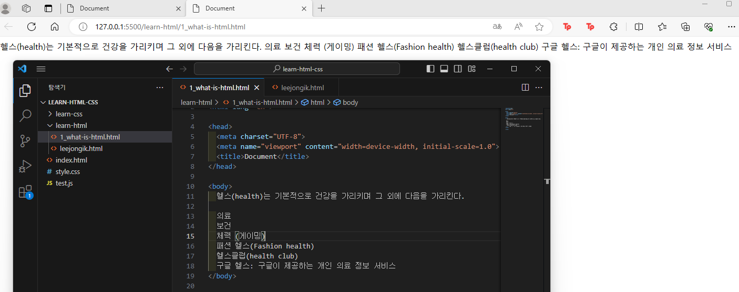Go back using VS Code navigation arrow

tap(169, 69)
